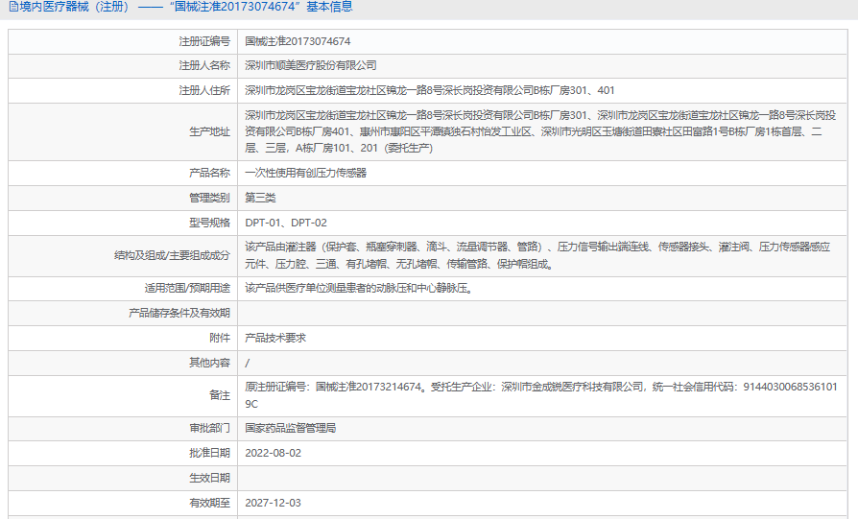Click the 审批部门 label

[x=209, y=428]
